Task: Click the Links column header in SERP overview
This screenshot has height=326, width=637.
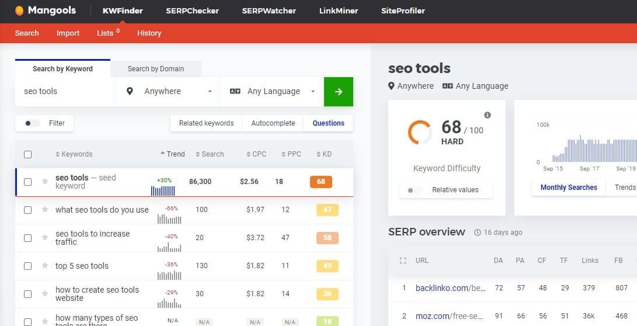Action: 590,261
